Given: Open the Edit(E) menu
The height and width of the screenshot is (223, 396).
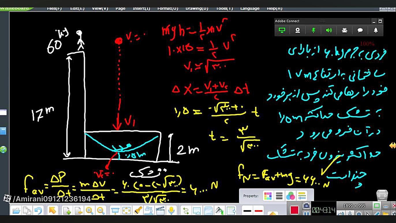Looking at the screenshot, I should click(x=77, y=8).
